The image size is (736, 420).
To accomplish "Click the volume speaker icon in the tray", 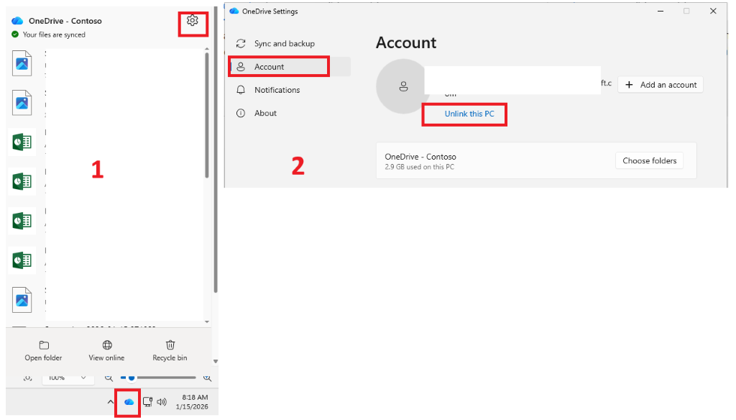I will click(162, 402).
